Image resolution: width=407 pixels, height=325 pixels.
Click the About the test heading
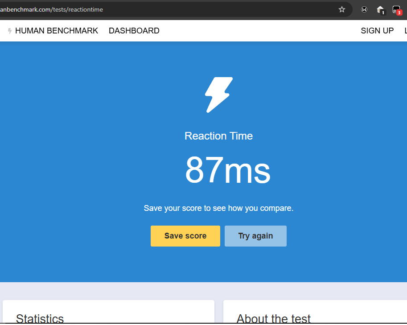pyautogui.click(x=273, y=318)
